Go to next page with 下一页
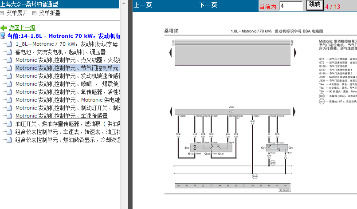 [x=208, y=5]
